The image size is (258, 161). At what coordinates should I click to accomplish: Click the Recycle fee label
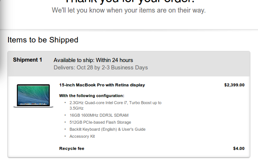pos(71,148)
